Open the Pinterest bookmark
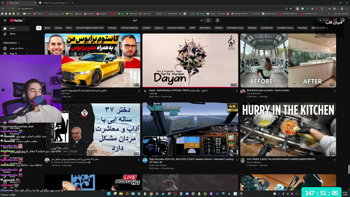350x197 pixels. 38,14
